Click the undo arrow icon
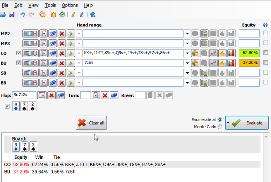The image size is (271, 182). (x=22, y=15)
